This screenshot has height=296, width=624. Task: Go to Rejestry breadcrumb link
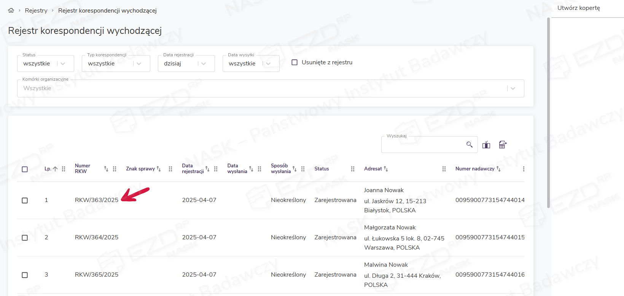(36, 11)
